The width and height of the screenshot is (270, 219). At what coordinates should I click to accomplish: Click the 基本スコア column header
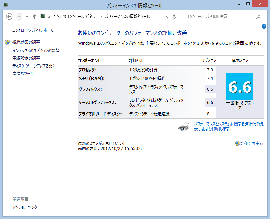(240, 61)
